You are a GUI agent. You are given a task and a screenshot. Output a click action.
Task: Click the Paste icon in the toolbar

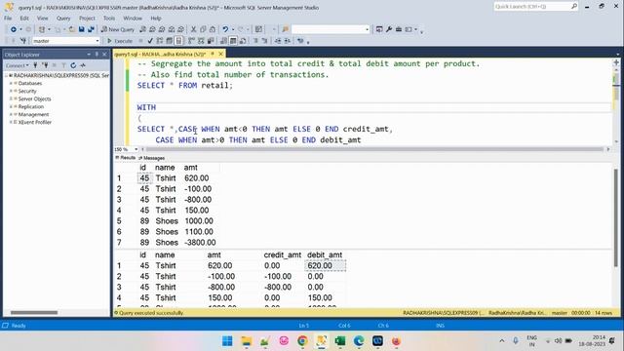[213, 29]
